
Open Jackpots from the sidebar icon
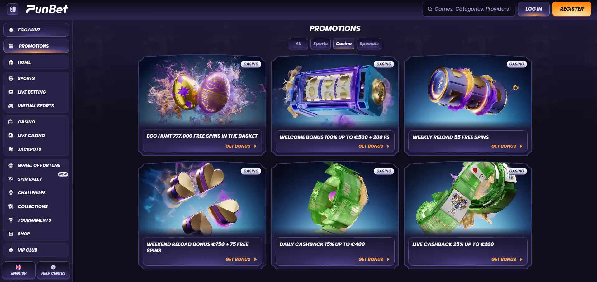tap(11, 149)
